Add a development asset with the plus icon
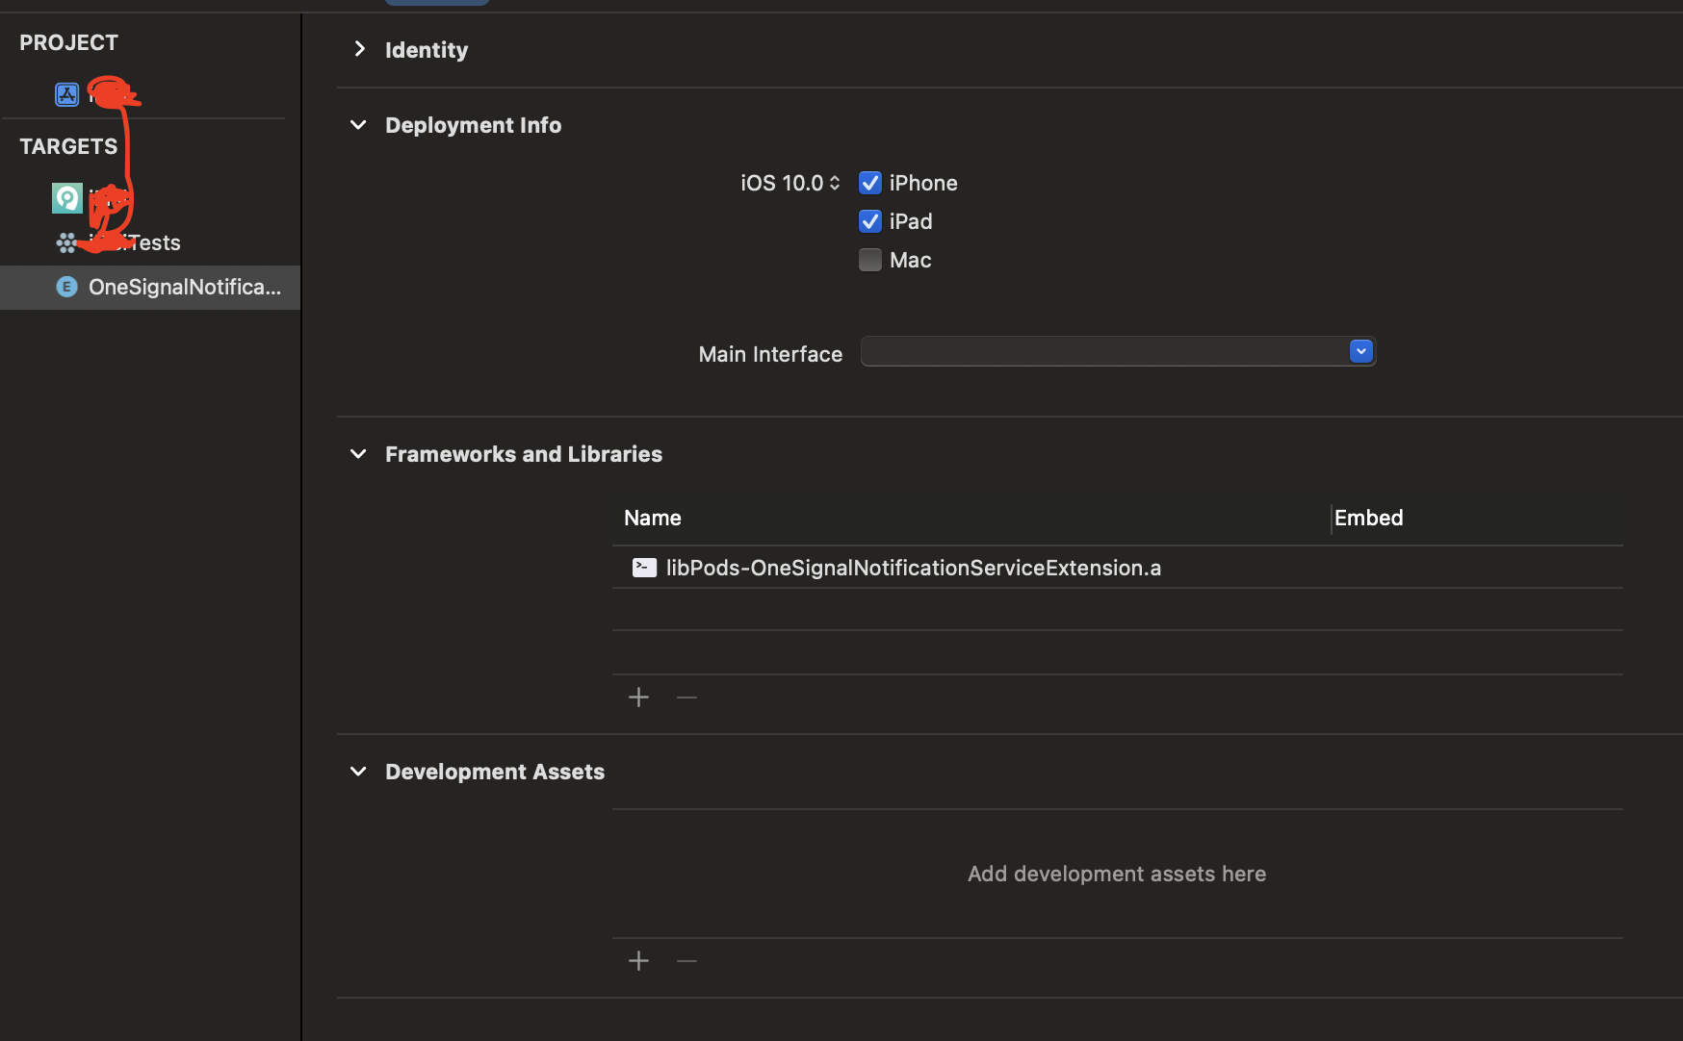 click(x=638, y=960)
